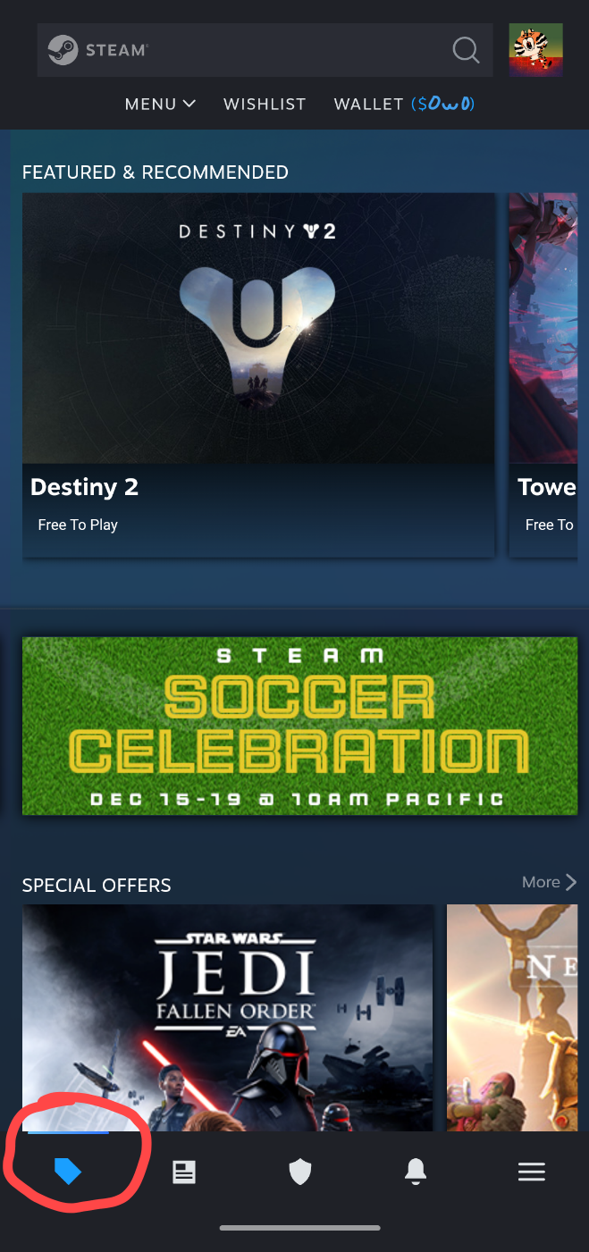Image resolution: width=589 pixels, height=1252 pixels.
Task: Tap the Steam logo icon
Action: pyautogui.click(x=63, y=50)
